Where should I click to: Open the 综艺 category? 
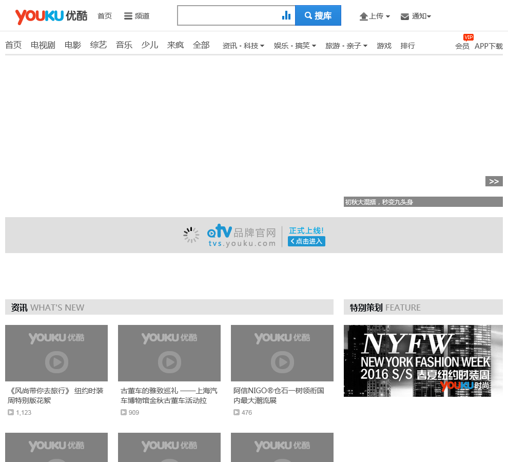coord(99,45)
